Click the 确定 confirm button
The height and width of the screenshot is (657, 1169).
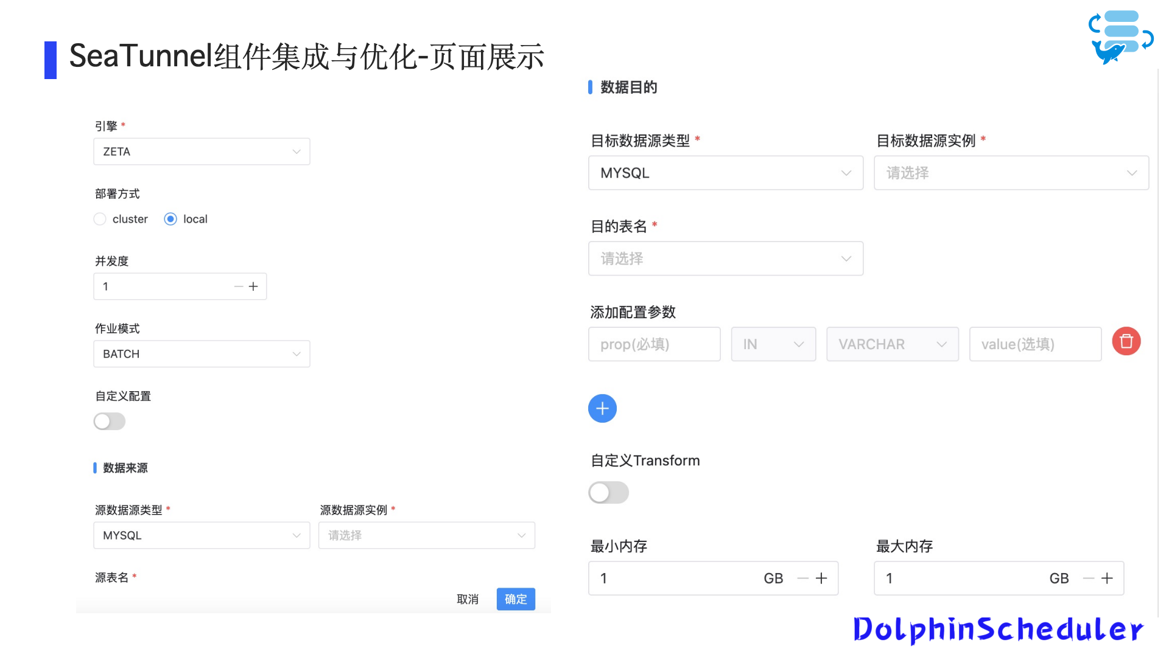[x=516, y=599]
